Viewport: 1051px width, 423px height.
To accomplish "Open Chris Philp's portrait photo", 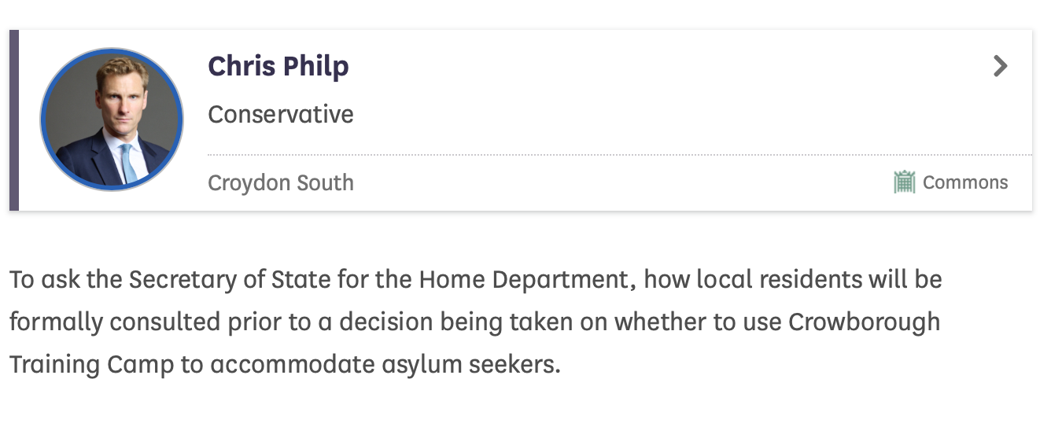I will tap(112, 120).
